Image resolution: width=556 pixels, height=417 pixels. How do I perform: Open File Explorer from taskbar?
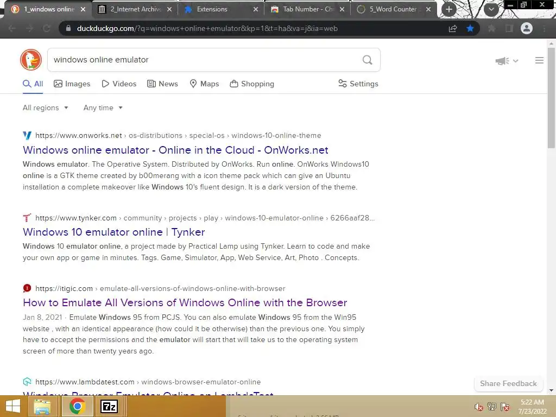pyautogui.click(x=42, y=407)
